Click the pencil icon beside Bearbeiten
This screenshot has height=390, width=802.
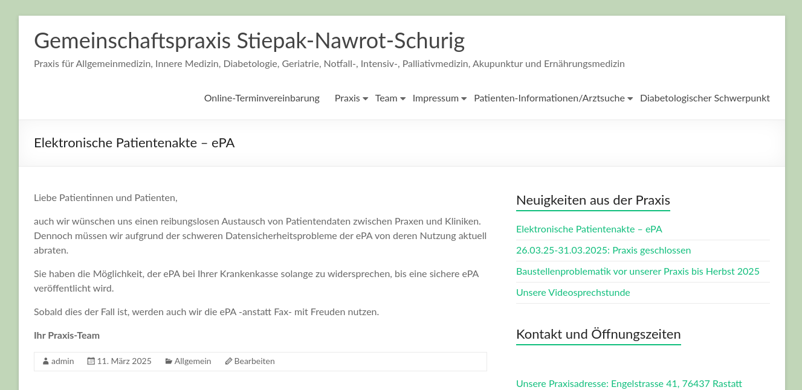(228, 362)
